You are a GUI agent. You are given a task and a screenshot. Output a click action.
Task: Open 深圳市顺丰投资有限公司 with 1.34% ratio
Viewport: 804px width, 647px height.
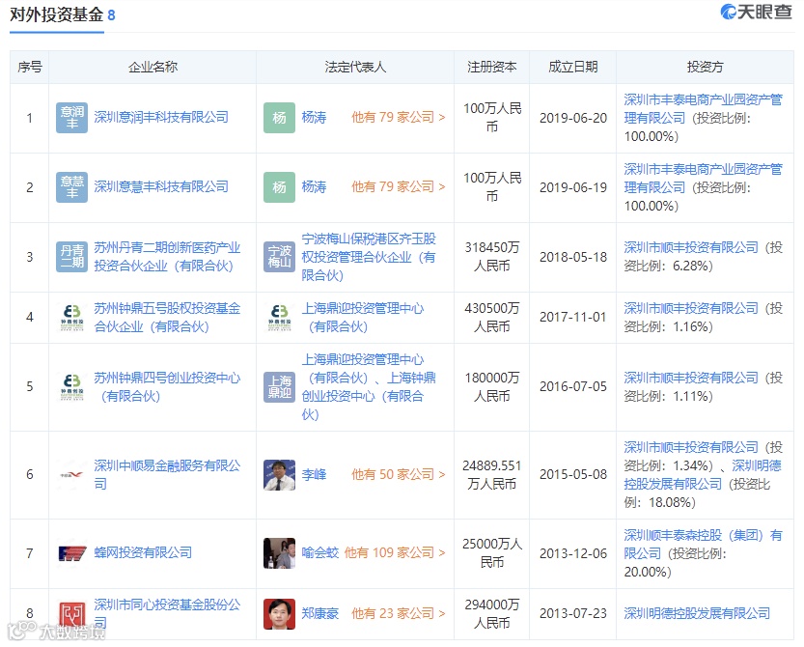click(x=691, y=447)
